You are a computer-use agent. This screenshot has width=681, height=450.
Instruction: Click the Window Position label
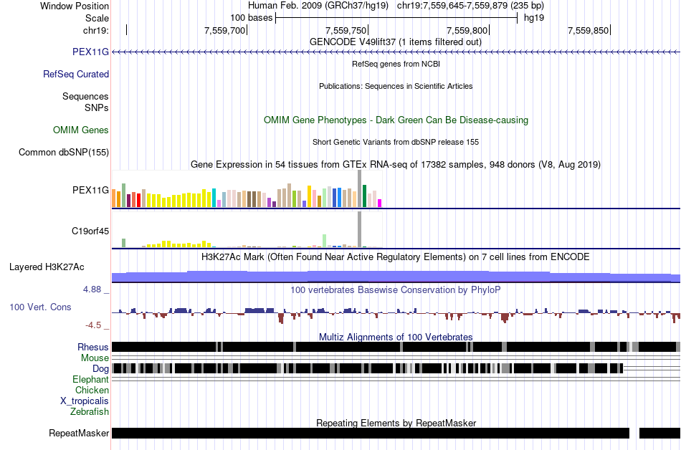tap(75, 6)
